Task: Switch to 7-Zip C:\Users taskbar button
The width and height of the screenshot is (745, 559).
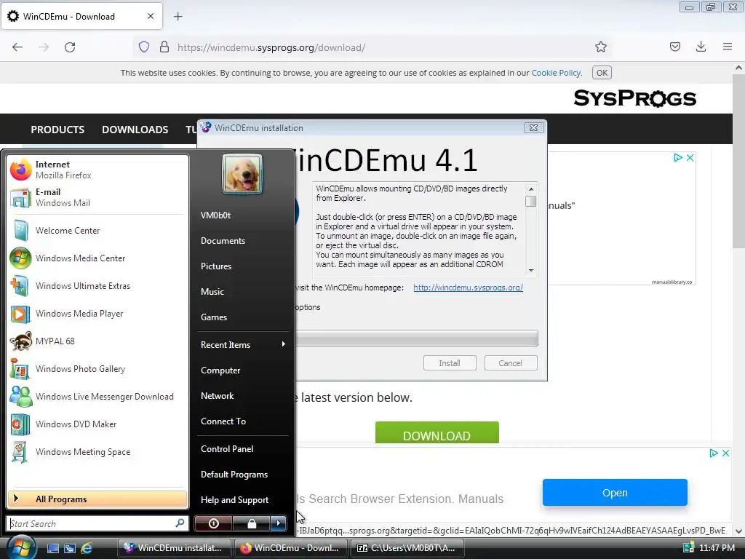Action: 407,548
